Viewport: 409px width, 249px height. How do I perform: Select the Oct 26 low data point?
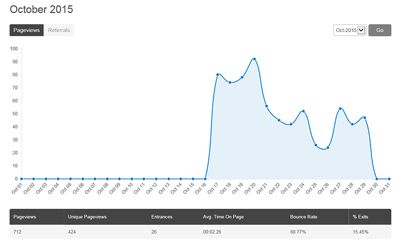click(x=328, y=148)
